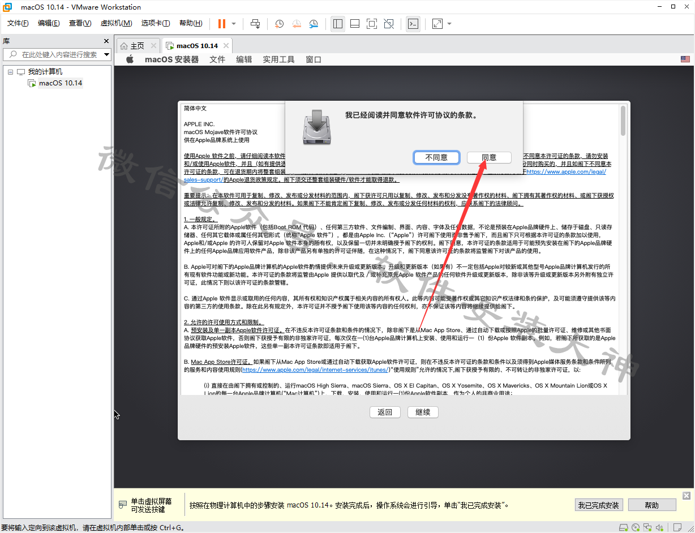Click the stretch guest display icon

pyautogui.click(x=437, y=24)
